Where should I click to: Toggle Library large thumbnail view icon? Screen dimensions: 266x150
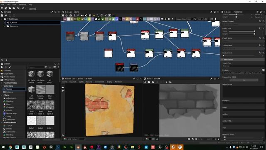click(x=54, y=67)
